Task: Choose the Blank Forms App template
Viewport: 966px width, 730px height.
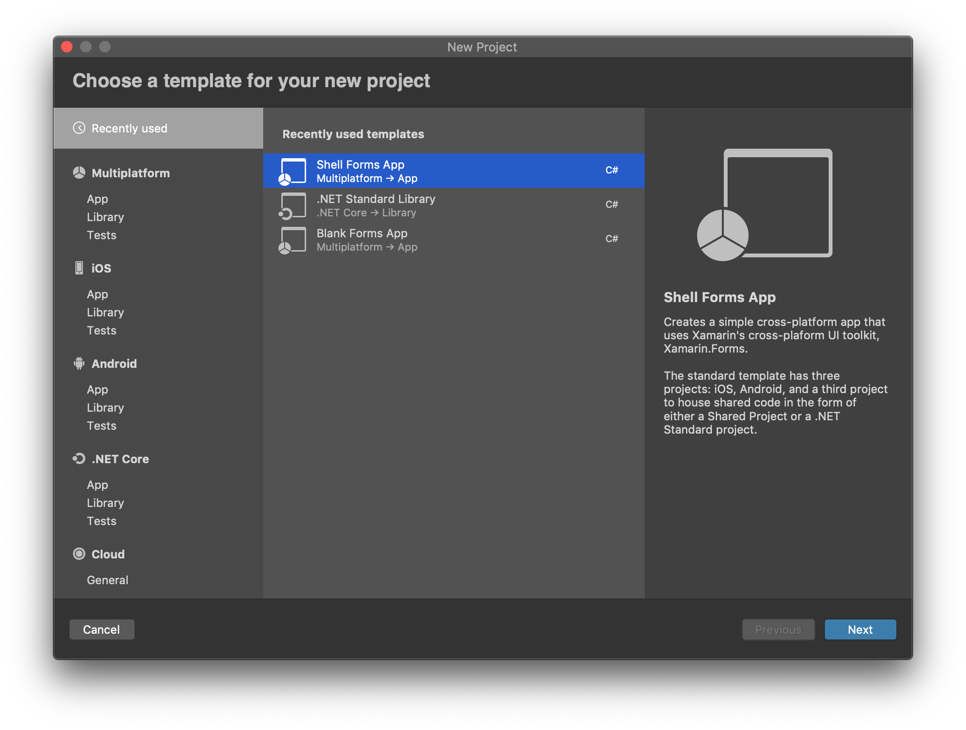Action: [x=453, y=240]
